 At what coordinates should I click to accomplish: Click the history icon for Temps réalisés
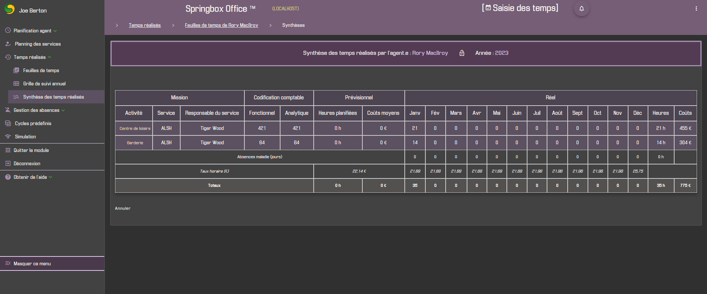click(8, 57)
